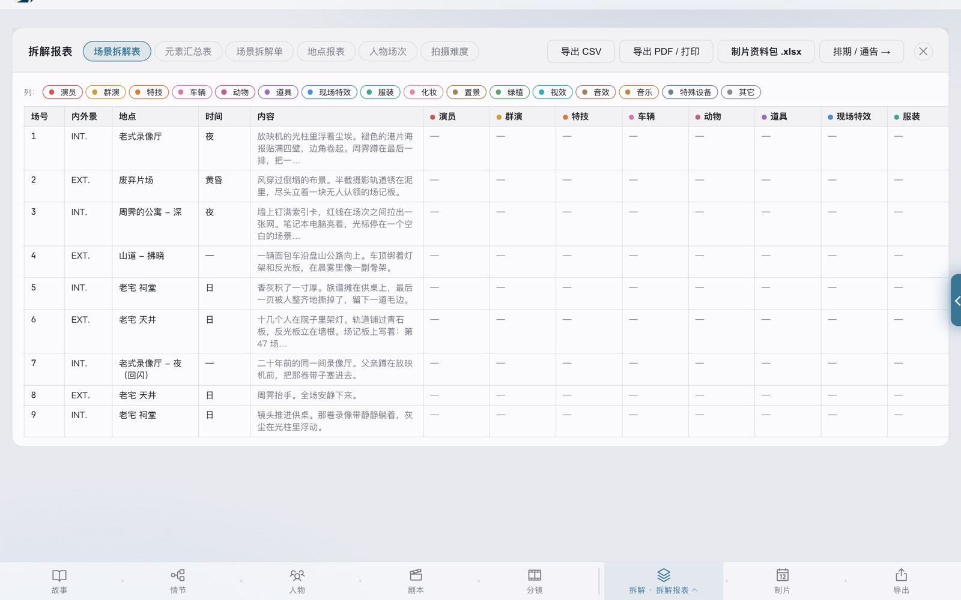This screenshot has width=961, height=600.
Task: Select the 周霁的公寓 – 深 location cell
Action: click(x=155, y=224)
